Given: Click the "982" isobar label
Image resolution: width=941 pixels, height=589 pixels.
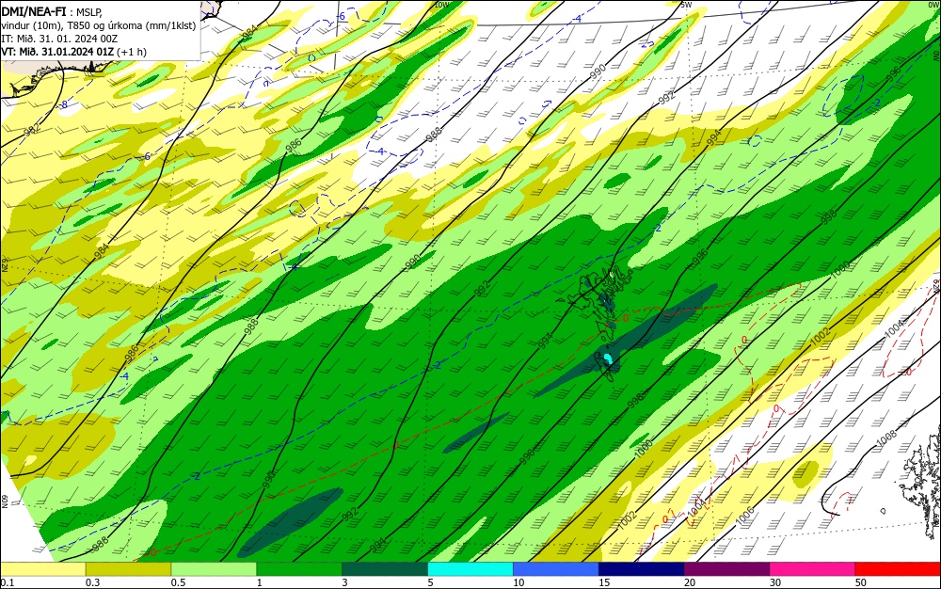Looking at the screenshot, I should click(31, 130).
